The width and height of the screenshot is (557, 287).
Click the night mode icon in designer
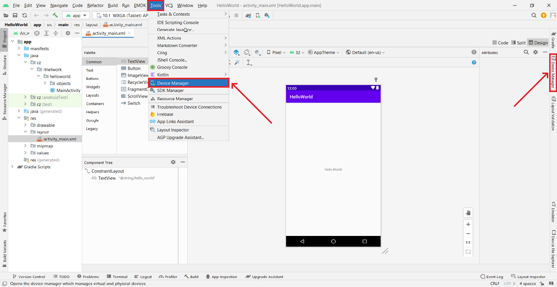[x=257, y=53]
